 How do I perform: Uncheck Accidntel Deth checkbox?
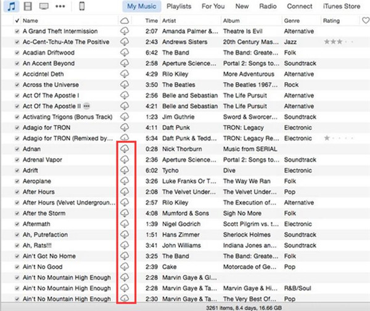tap(17, 74)
